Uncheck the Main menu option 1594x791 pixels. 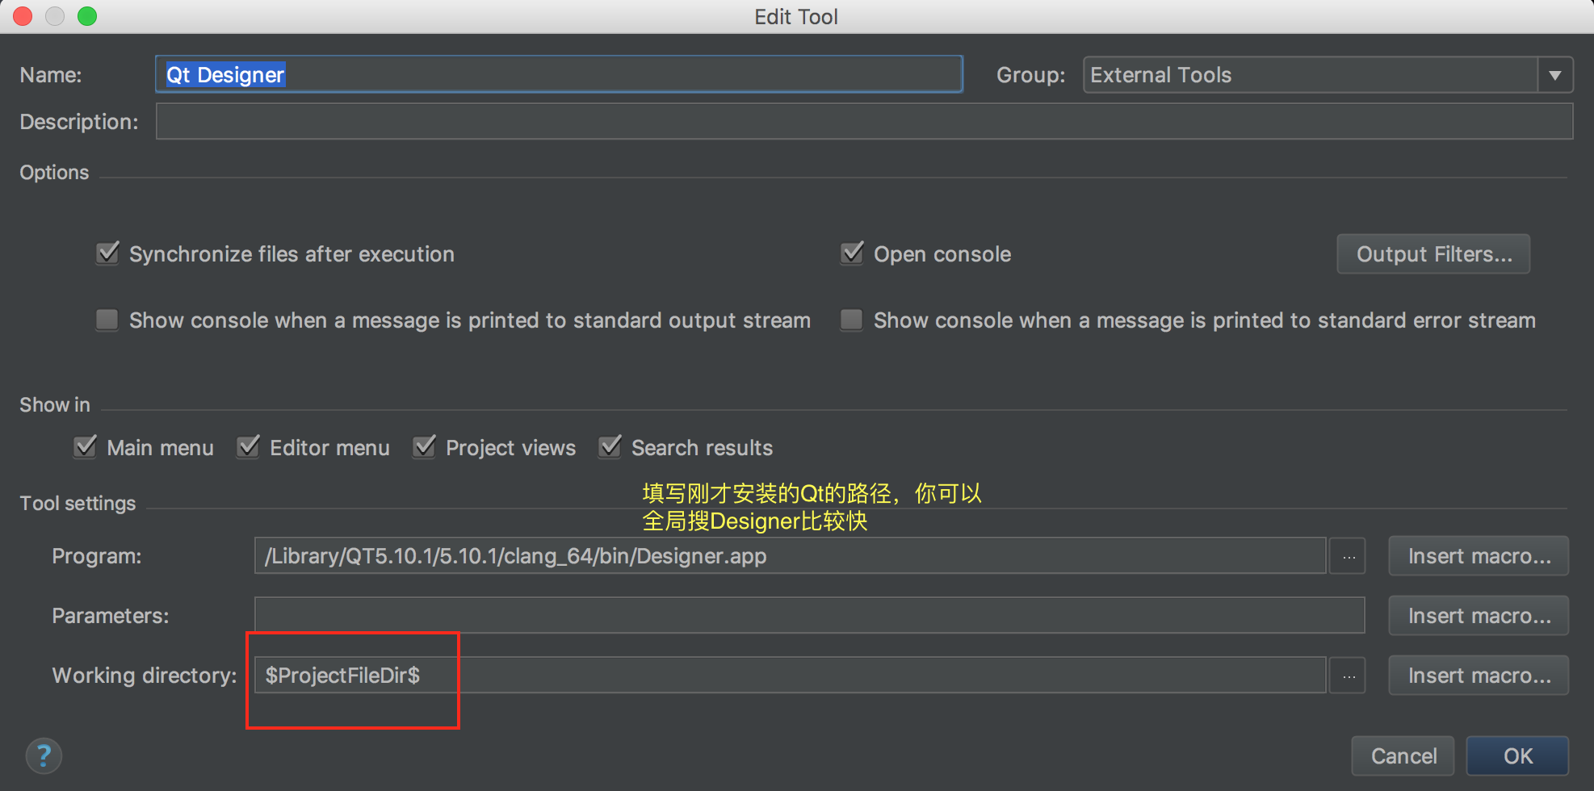point(85,447)
